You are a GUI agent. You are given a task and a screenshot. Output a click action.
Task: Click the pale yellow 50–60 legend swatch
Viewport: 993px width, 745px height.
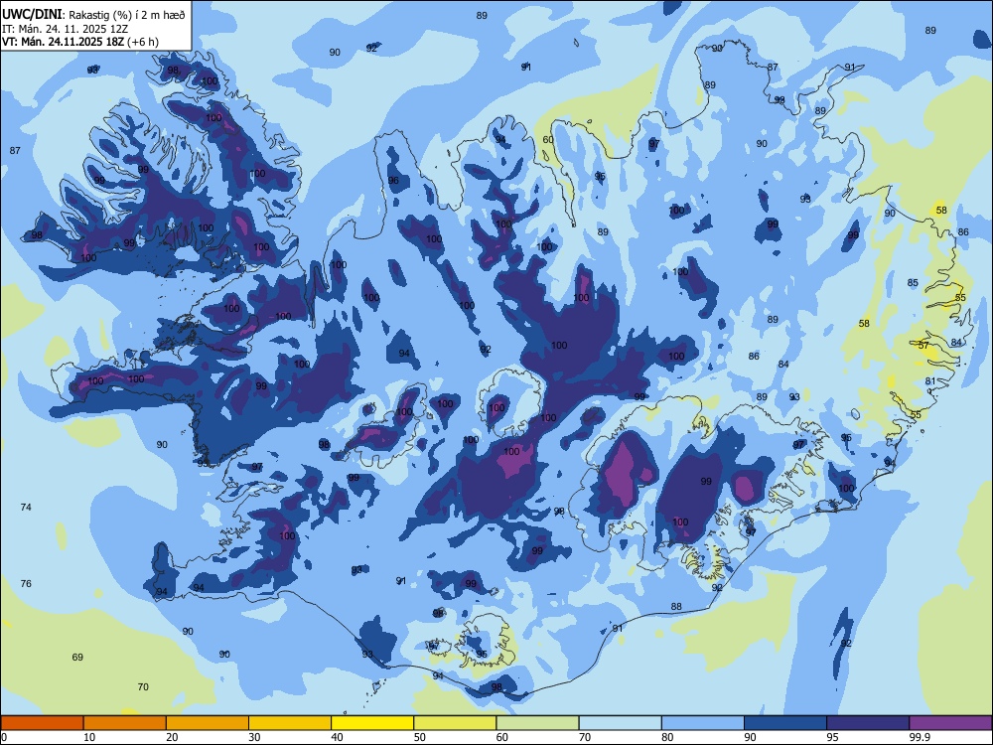pos(455,723)
